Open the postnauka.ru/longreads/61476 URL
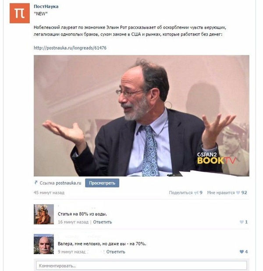263x271 pixels. [x=70, y=48]
